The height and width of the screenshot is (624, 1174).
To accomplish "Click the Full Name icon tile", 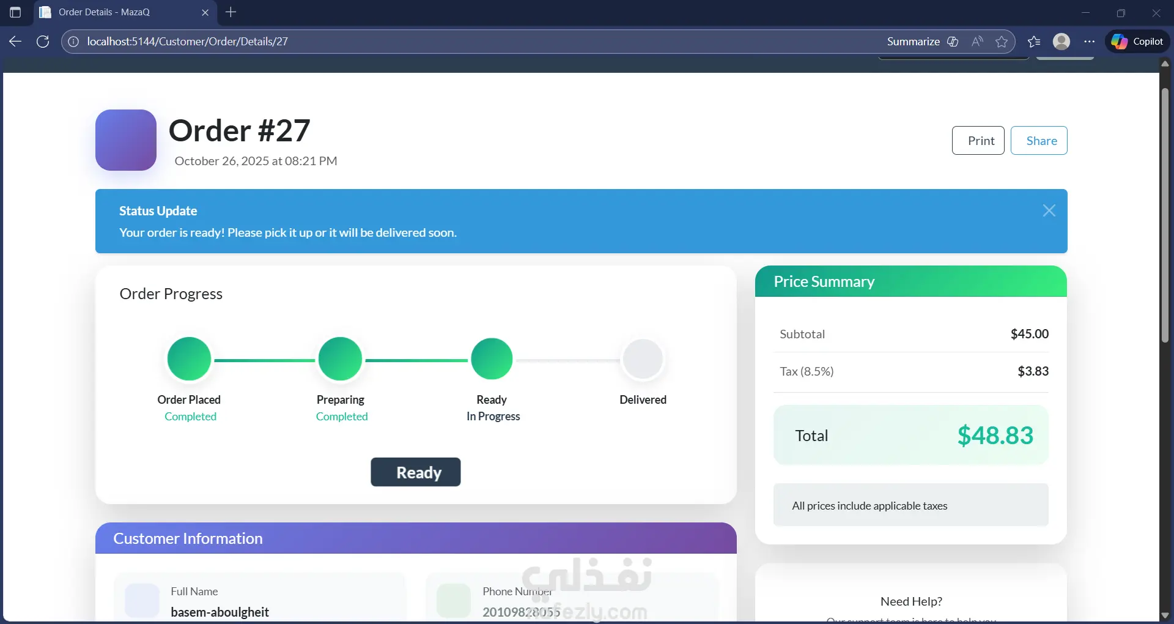I will [x=142, y=601].
